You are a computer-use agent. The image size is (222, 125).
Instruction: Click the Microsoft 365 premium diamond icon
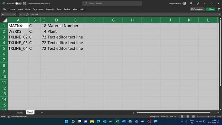coord(191,3)
